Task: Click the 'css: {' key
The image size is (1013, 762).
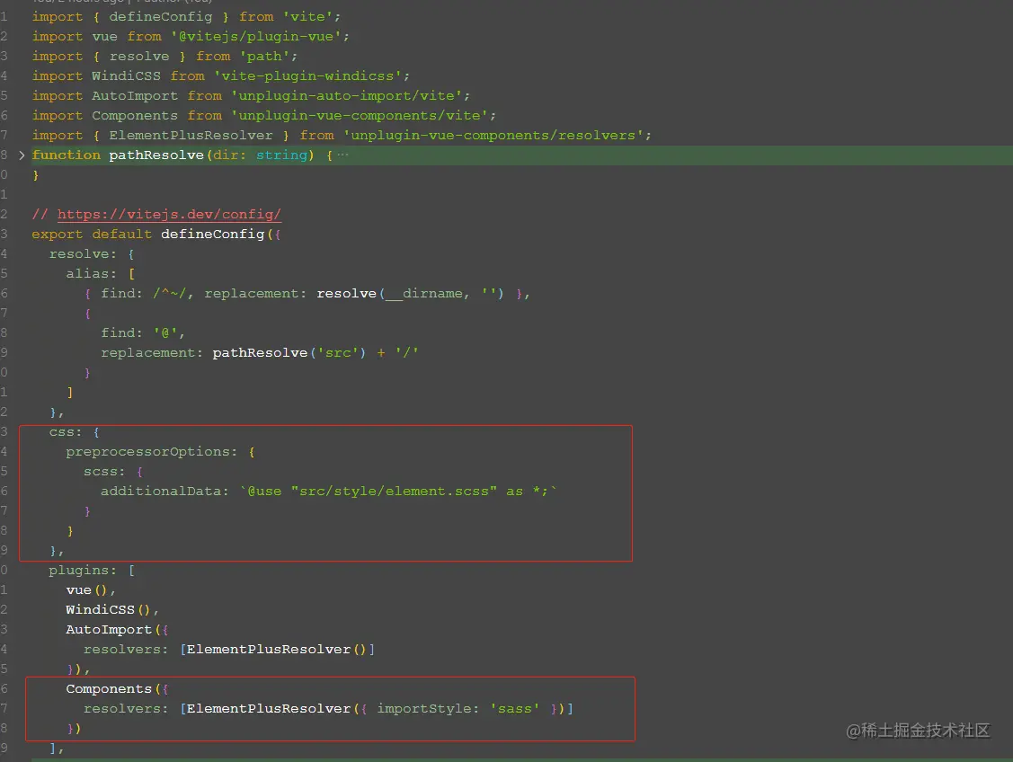Action: [x=75, y=431]
